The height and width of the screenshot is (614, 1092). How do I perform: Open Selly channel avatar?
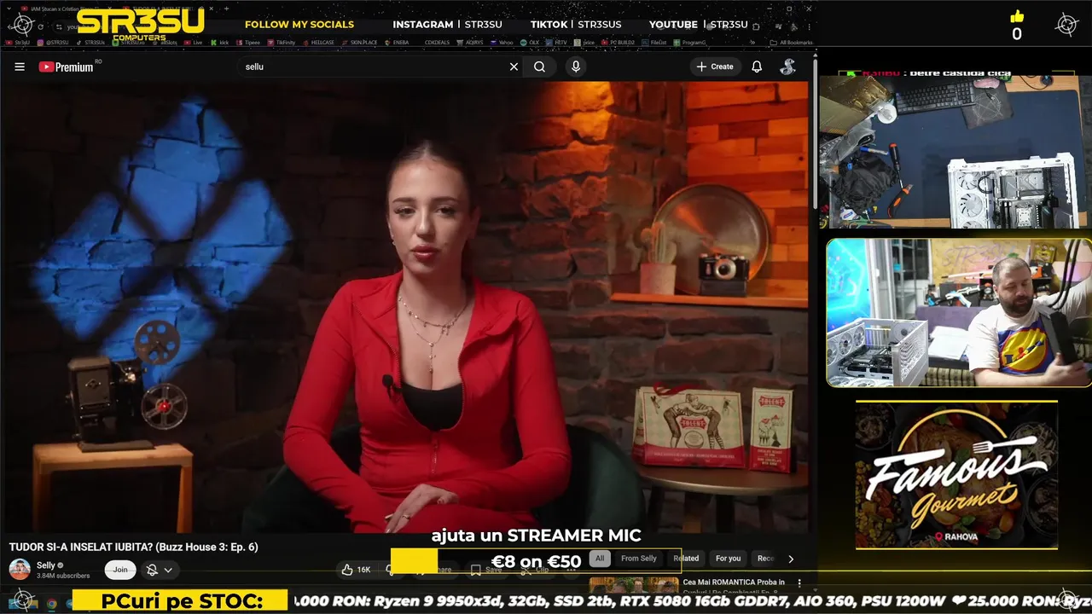point(20,570)
